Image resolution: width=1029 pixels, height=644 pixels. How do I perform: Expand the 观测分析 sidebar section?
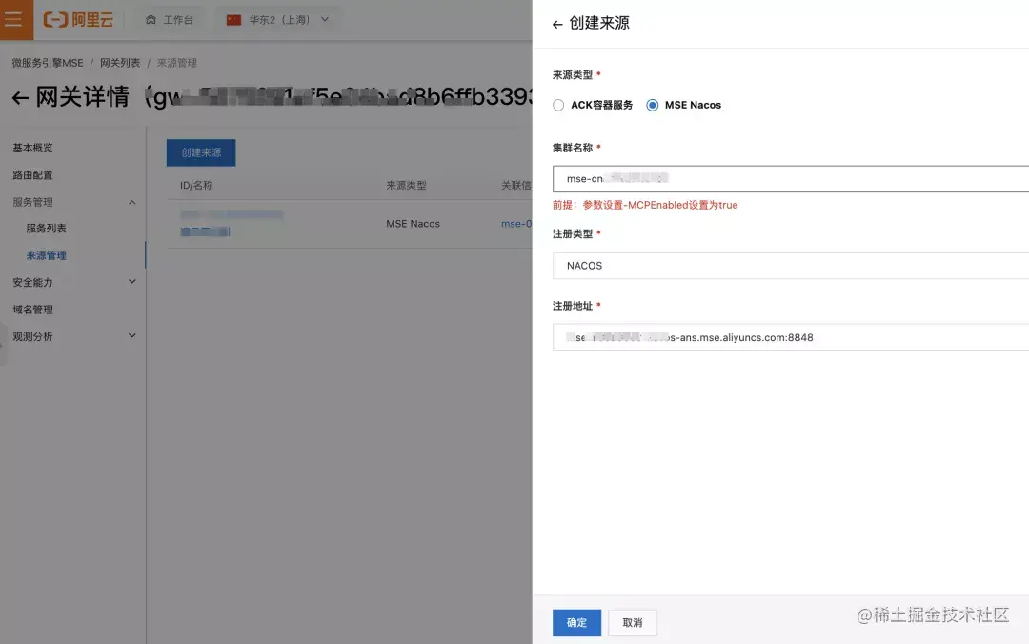coord(131,336)
